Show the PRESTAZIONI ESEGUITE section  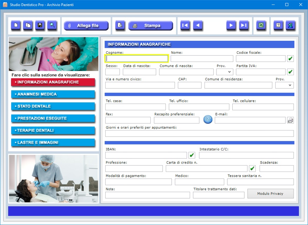(x=53, y=118)
